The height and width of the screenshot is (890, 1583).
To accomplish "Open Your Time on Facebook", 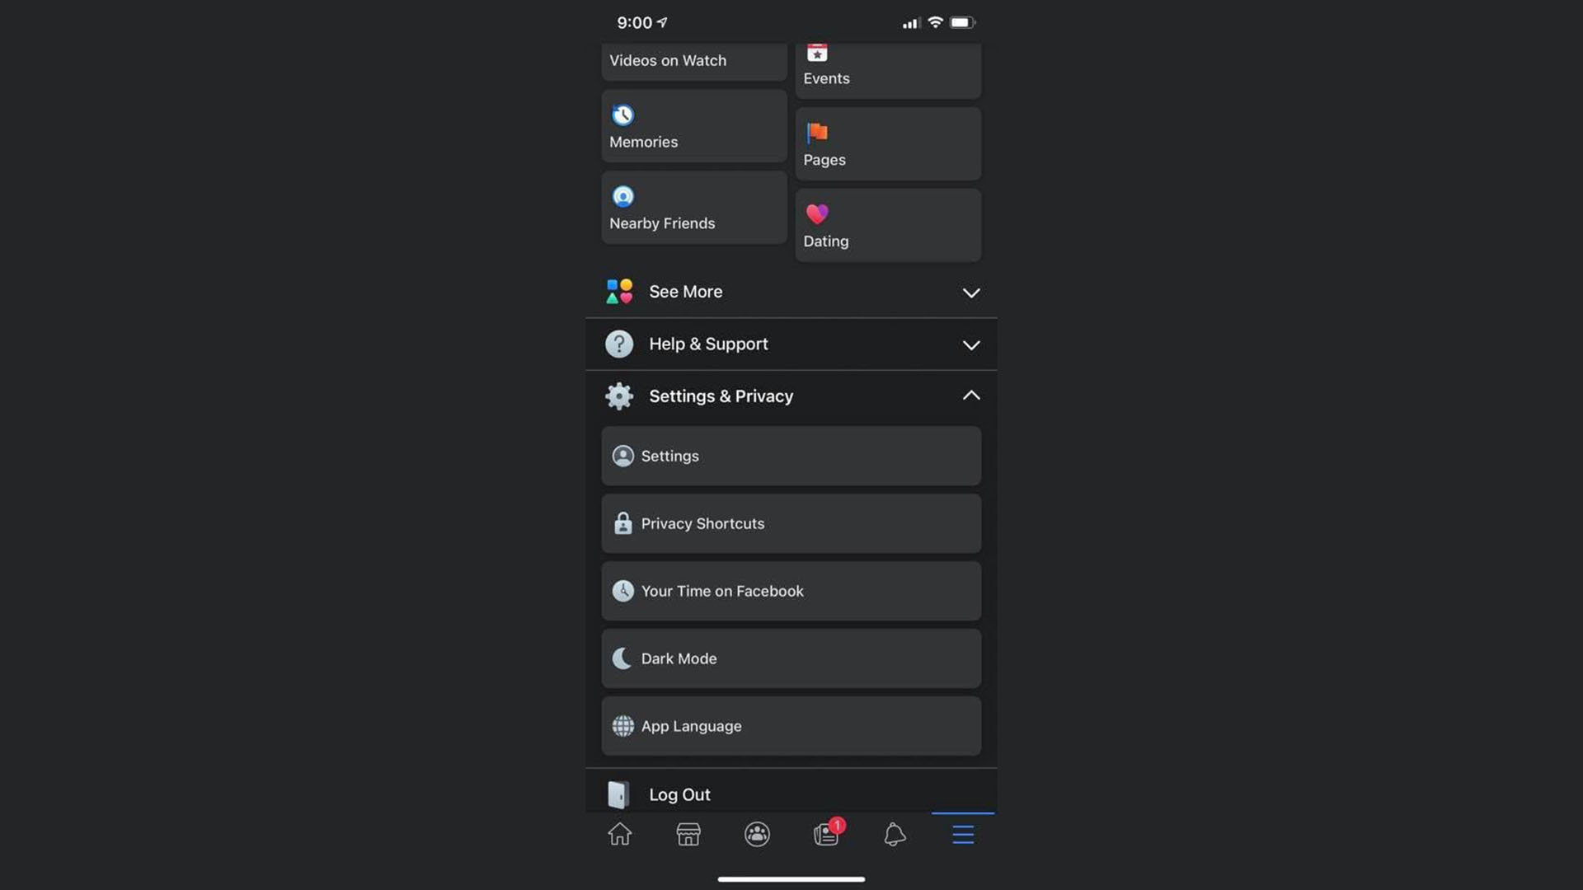I will pyautogui.click(x=791, y=591).
